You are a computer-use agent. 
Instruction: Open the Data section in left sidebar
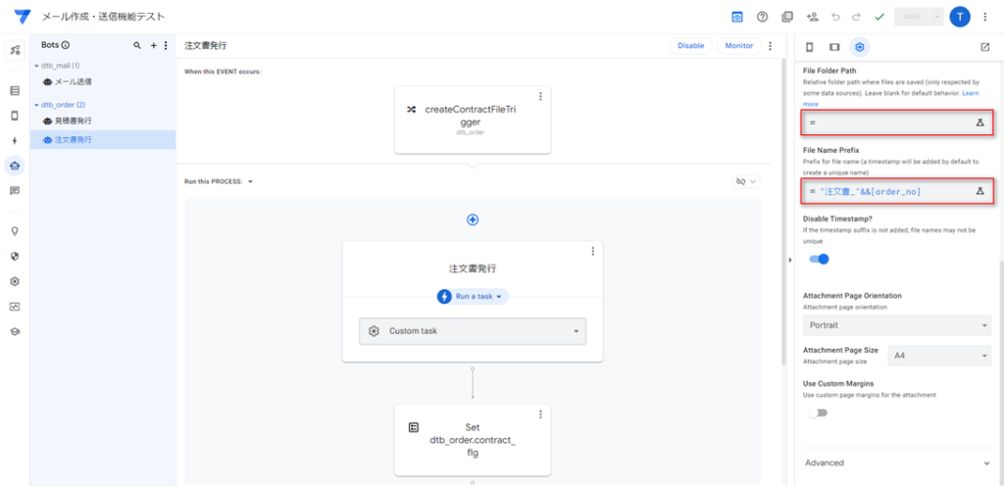pyautogui.click(x=15, y=91)
